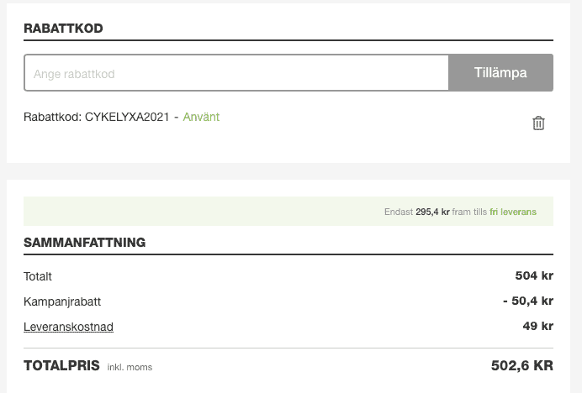The image size is (582, 393).
Task: Click the Ange rabattkod input field
Action: click(x=236, y=73)
